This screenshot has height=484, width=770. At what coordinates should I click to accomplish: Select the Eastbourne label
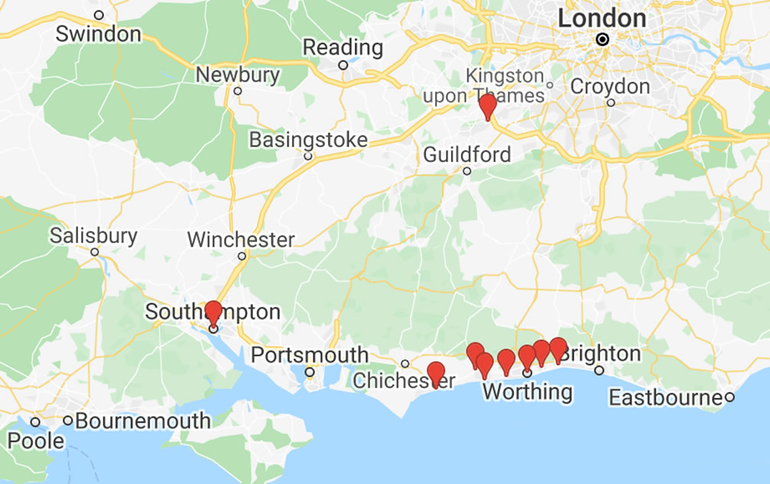click(x=666, y=397)
